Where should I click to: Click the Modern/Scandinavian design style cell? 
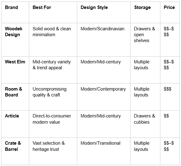click(x=104, y=40)
